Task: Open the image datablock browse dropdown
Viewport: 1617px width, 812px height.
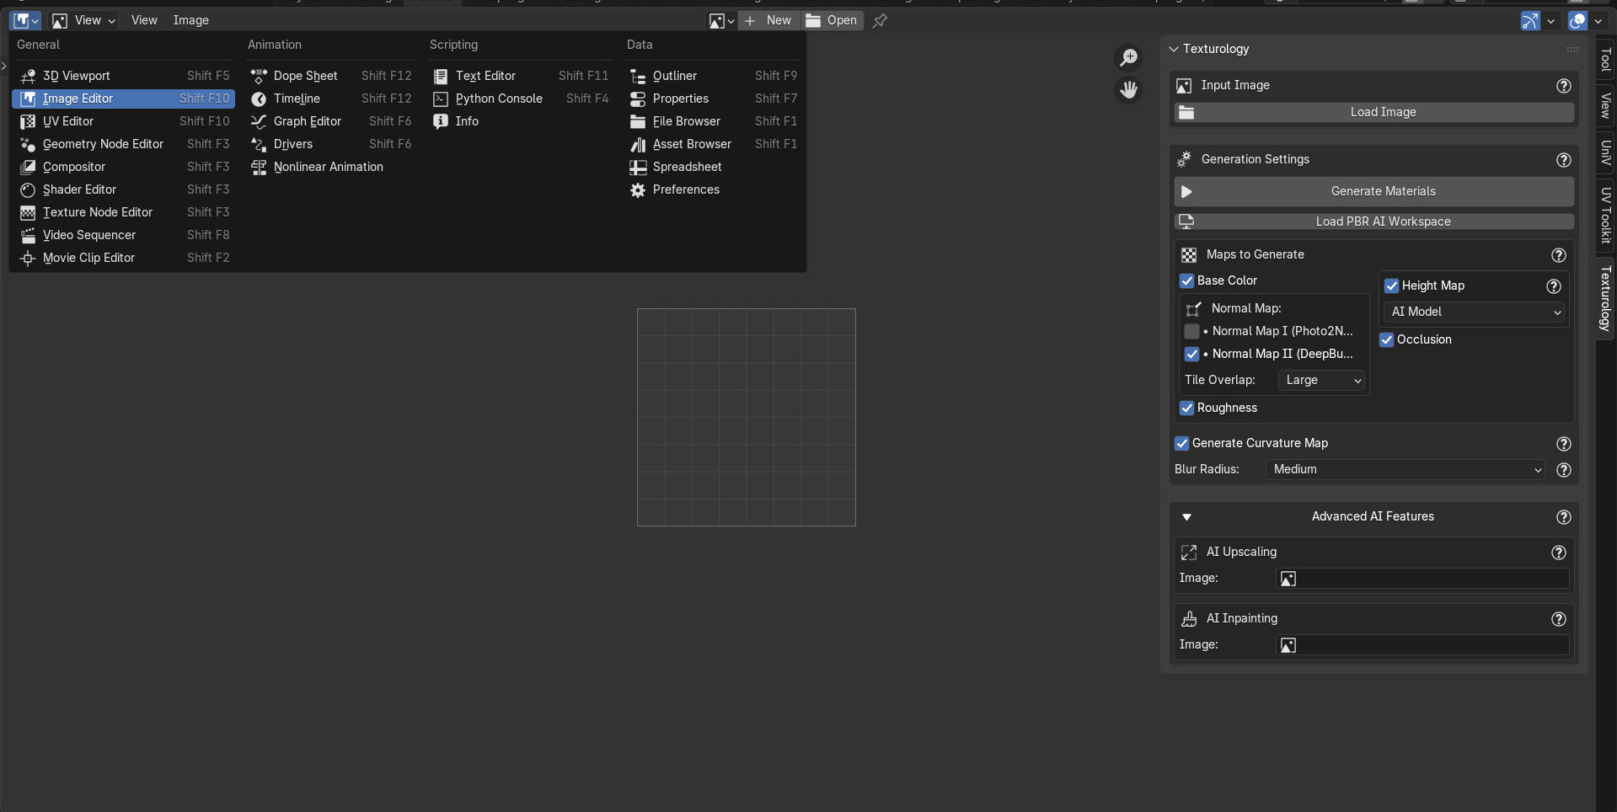Action: coord(721,20)
